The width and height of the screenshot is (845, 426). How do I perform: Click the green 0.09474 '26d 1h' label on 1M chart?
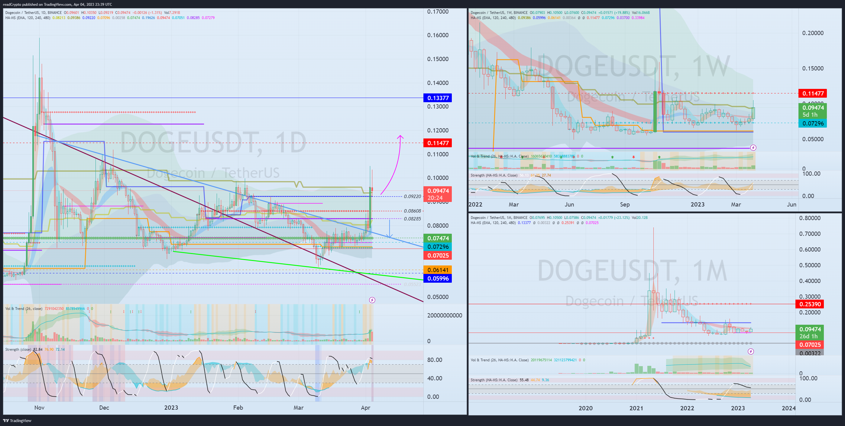tap(810, 333)
